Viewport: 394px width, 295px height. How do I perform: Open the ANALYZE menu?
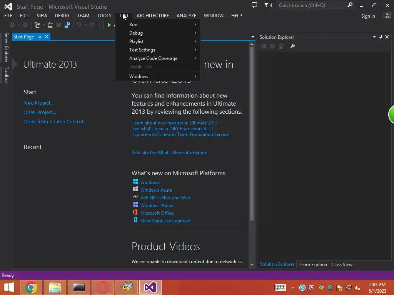[x=186, y=15]
